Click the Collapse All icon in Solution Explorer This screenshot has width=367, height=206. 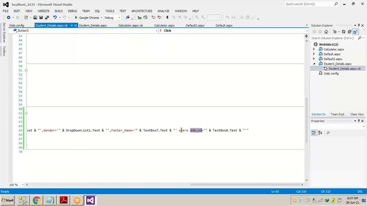(349, 32)
